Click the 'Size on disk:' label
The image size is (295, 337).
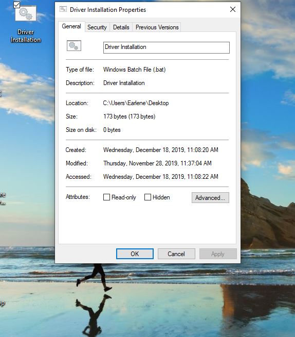tap(81, 130)
